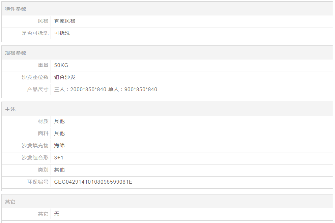Screen dimensions: 335x223
Task: Select the 可拆洗 value text
Action: click(62, 33)
